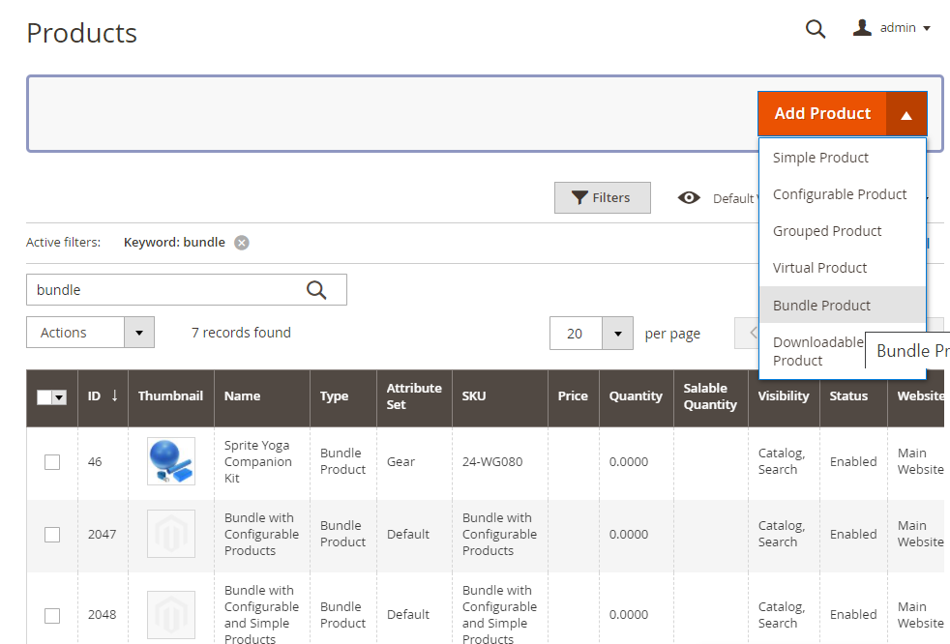Choose Simple Product from the menu
This screenshot has height=644, width=950.
[x=820, y=158]
